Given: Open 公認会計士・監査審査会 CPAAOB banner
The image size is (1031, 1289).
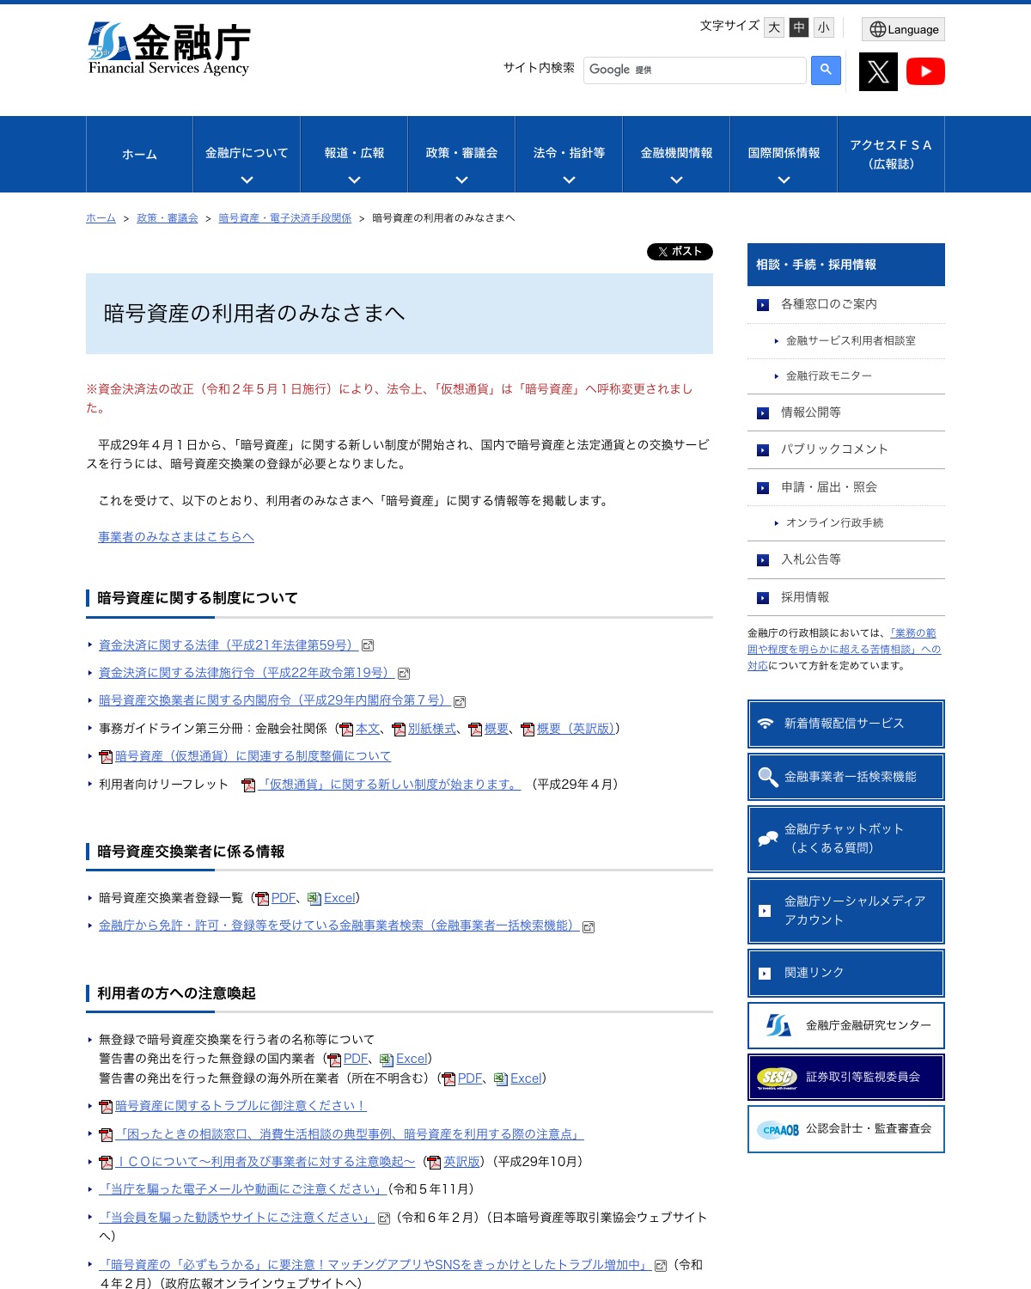Looking at the screenshot, I should click(x=846, y=1129).
